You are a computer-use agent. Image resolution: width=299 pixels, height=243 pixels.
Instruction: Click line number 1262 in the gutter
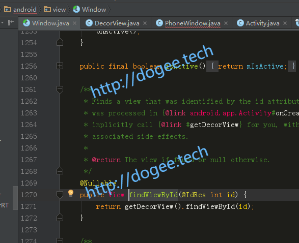(x=29, y=101)
